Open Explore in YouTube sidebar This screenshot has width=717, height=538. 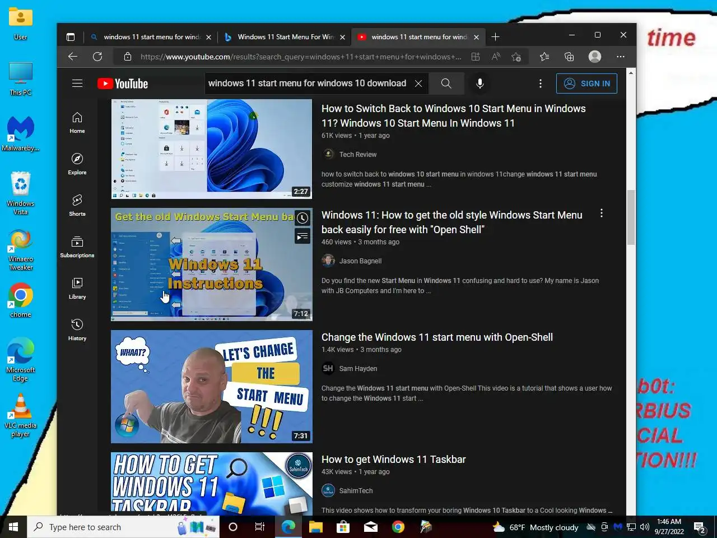77,164
